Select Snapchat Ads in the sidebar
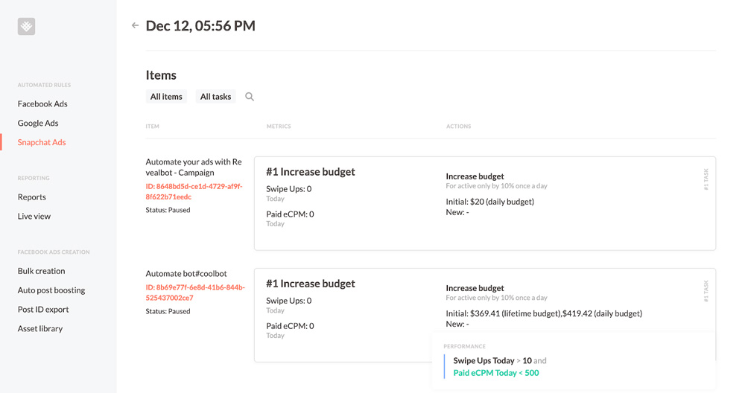Image resolution: width=745 pixels, height=393 pixels. pos(42,142)
